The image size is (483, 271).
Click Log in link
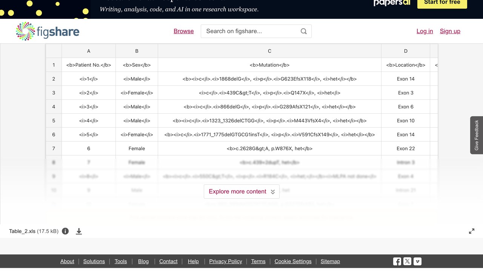(x=425, y=31)
